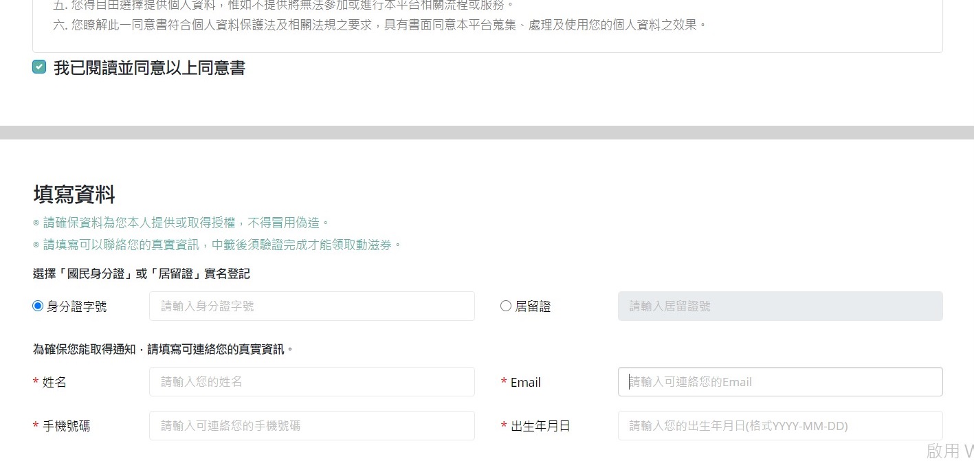Click the 請填寫可以聯絡您的真實資訊 notice line

tap(217, 245)
